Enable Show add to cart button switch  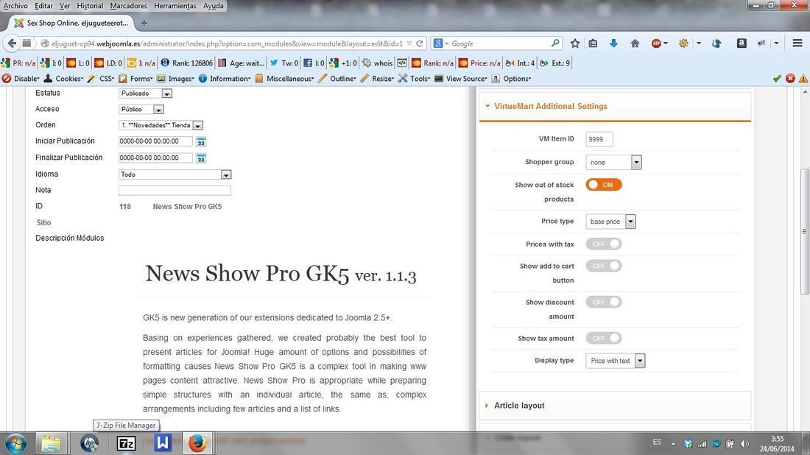click(x=603, y=266)
